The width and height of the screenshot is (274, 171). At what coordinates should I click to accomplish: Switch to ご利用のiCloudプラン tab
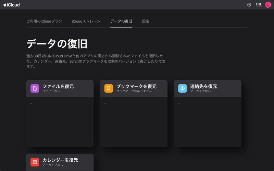44,21
